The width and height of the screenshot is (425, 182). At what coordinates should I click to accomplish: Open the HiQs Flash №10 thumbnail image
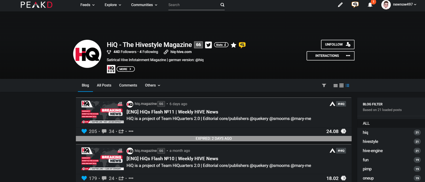(x=103, y=159)
